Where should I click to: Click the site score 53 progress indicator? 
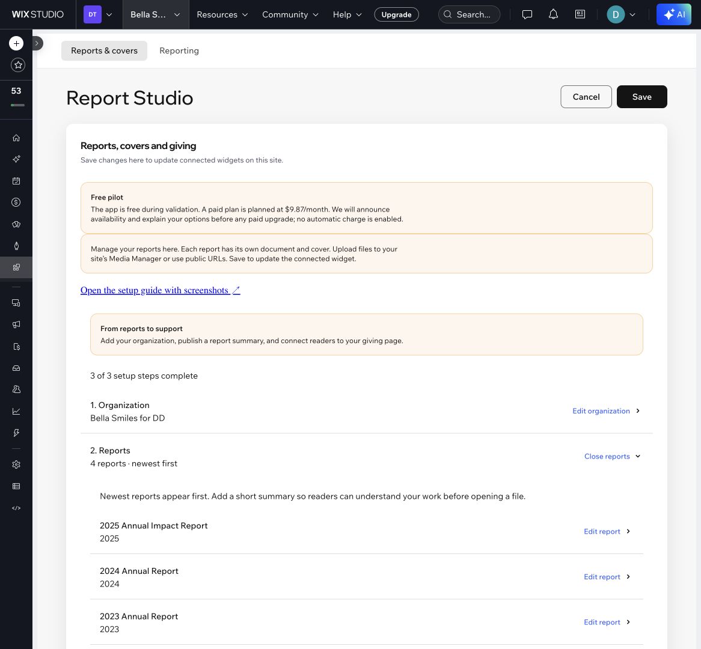pyautogui.click(x=17, y=97)
